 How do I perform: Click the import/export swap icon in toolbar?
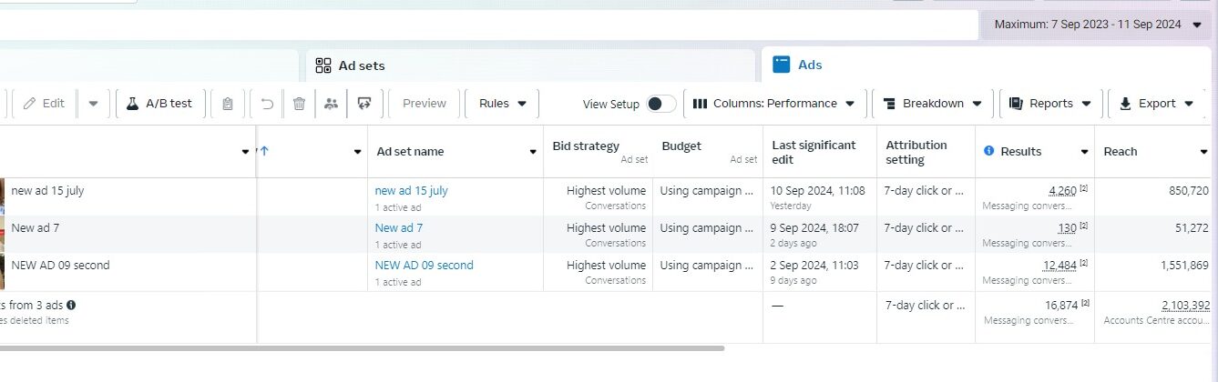[x=364, y=104]
